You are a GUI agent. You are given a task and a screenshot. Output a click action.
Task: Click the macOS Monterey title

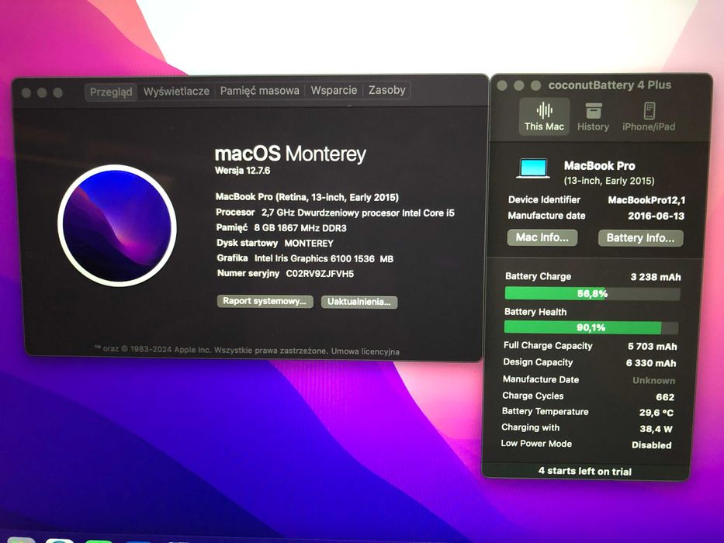tap(290, 154)
